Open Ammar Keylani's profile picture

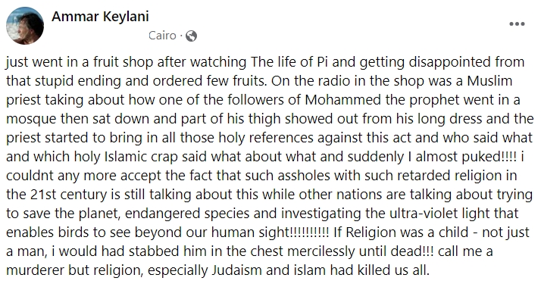(x=25, y=26)
